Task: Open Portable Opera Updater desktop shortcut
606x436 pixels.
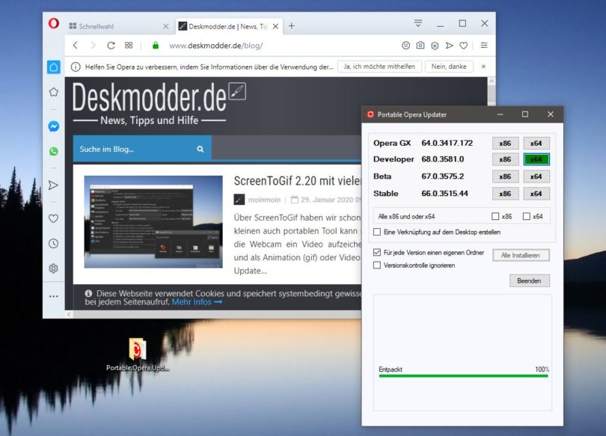Action: 138,354
